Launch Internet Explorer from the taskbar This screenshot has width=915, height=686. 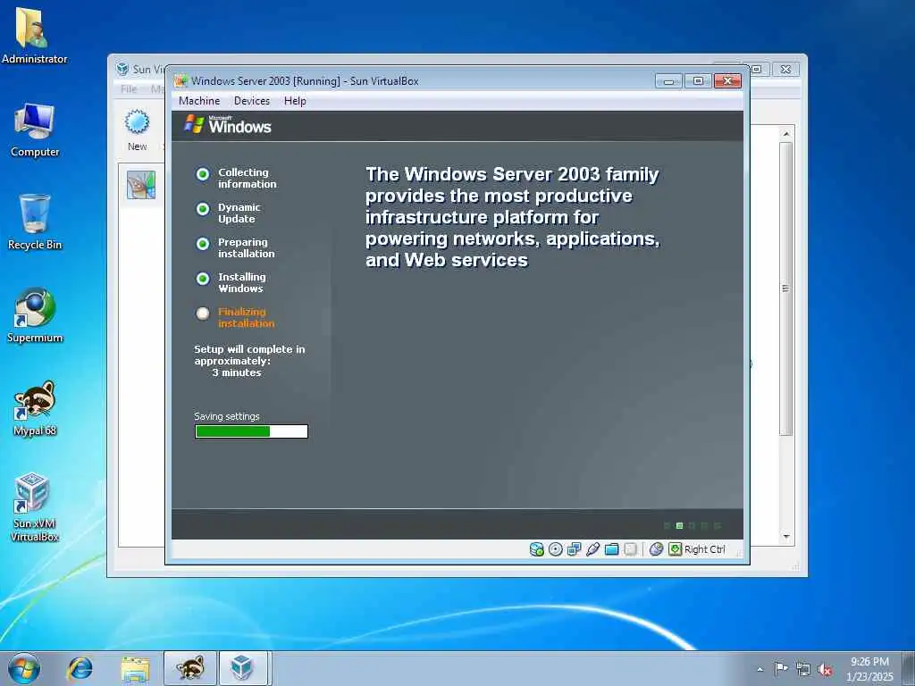[80, 668]
